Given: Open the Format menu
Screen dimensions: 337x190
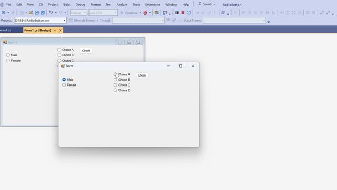Looking at the screenshot, I should 95,4.
